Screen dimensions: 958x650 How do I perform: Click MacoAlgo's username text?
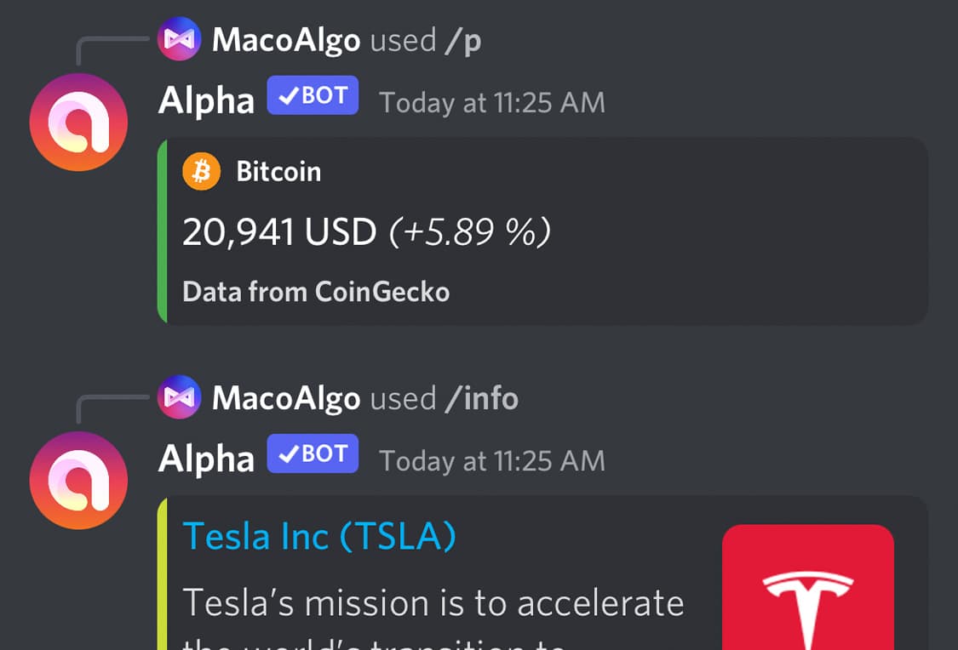286,39
